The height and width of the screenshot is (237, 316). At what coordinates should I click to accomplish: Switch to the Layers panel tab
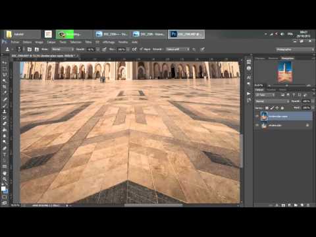(x=259, y=90)
